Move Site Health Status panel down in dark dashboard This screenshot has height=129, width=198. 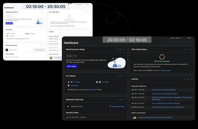click(188, 49)
